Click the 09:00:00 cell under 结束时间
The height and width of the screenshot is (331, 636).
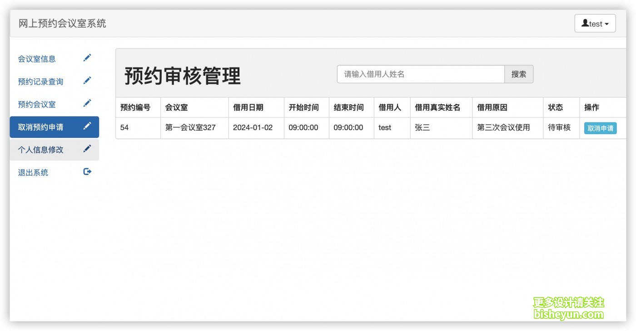click(352, 128)
